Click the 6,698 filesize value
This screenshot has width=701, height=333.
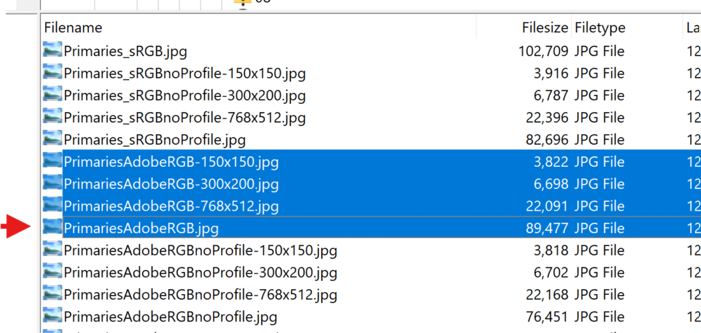pos(551,185)
